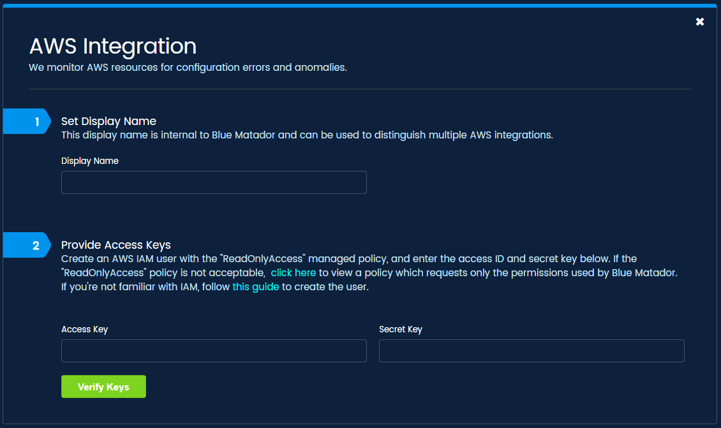Open the "this guide" IAM link
Viewport: 721px width, 428px height.
[255, 286]
